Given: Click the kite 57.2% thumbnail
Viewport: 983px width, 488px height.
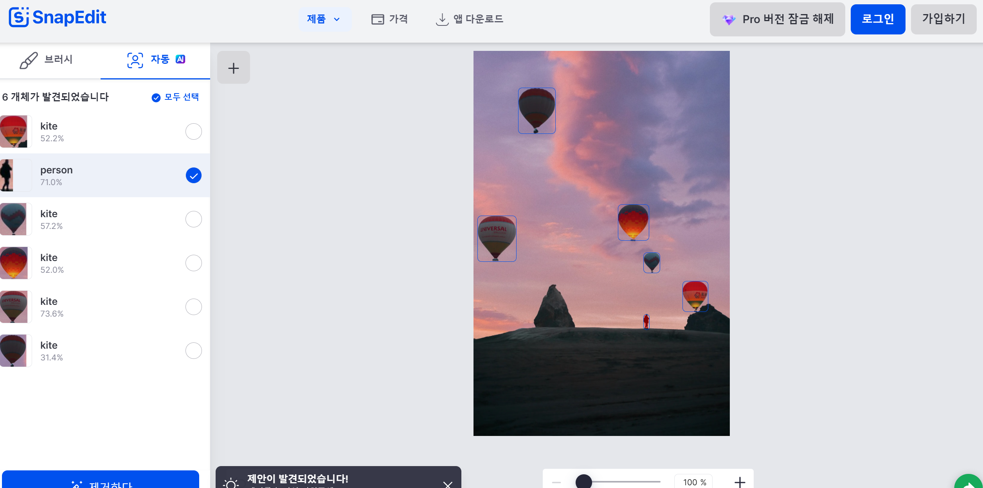Looking at the screenshot, I should 16,219.
